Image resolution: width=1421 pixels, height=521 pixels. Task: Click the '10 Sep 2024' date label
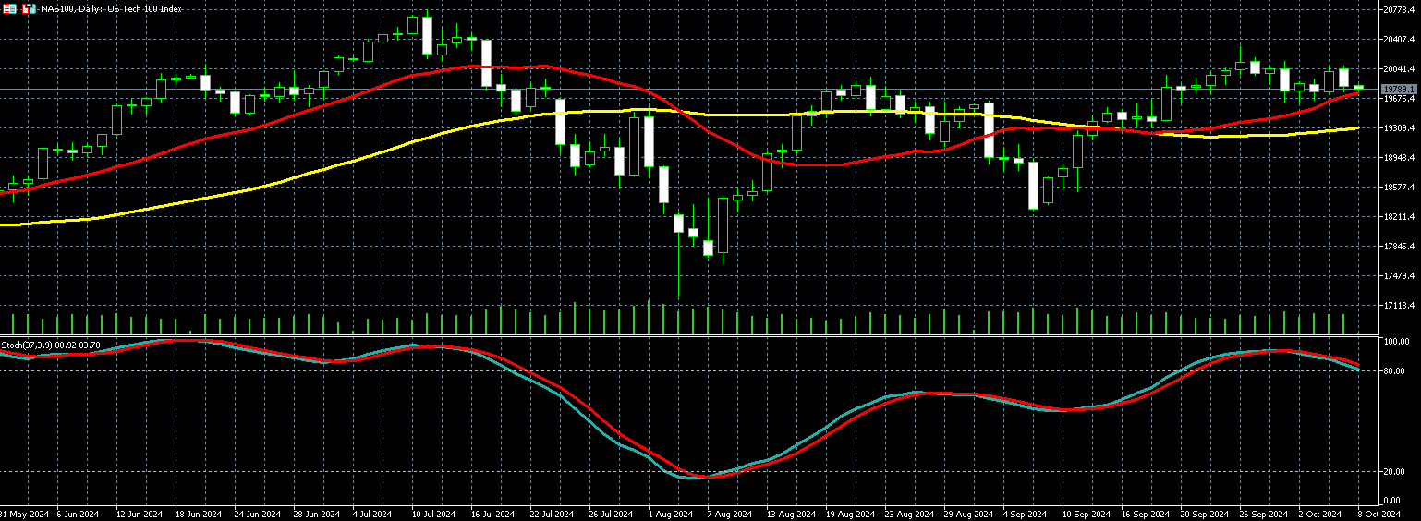(1087, 514)
